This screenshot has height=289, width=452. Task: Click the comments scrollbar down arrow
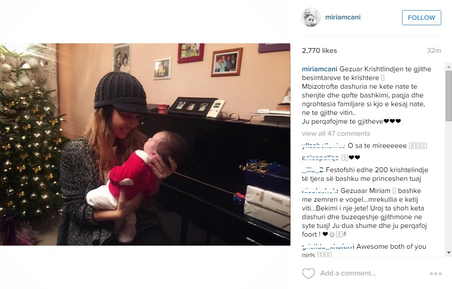[449, 253]
